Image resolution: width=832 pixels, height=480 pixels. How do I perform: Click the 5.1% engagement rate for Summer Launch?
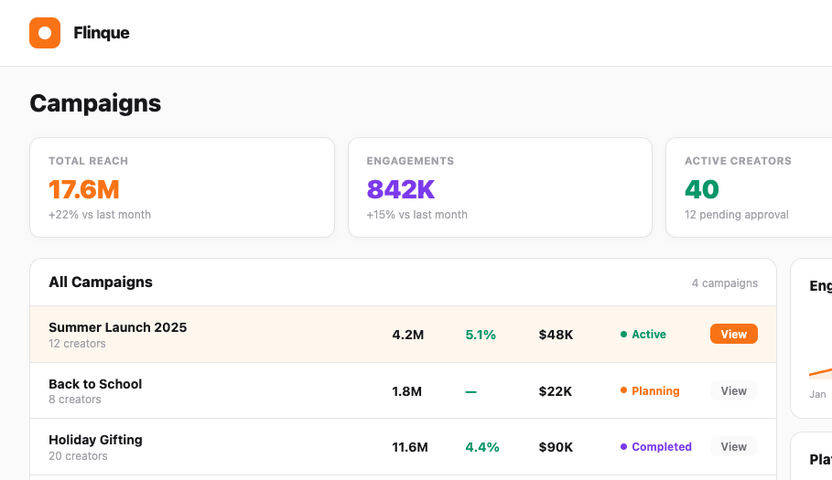coord(481,335)
